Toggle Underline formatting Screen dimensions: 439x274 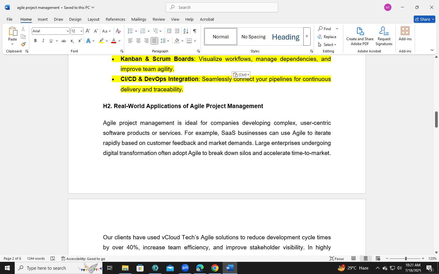pyautogui.click(x=51, y=41)
